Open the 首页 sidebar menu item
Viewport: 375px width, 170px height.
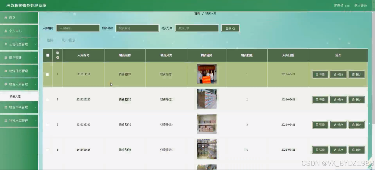coord(19,18)
